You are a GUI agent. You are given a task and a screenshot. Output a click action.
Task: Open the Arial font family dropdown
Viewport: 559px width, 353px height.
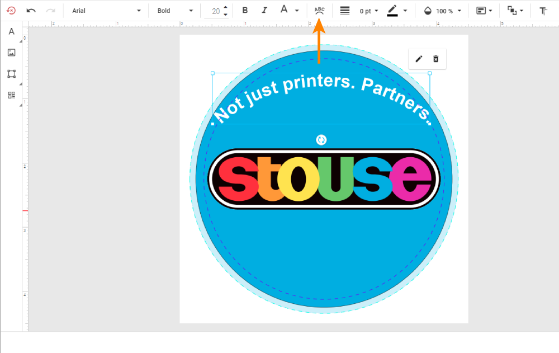coord(106,11)
